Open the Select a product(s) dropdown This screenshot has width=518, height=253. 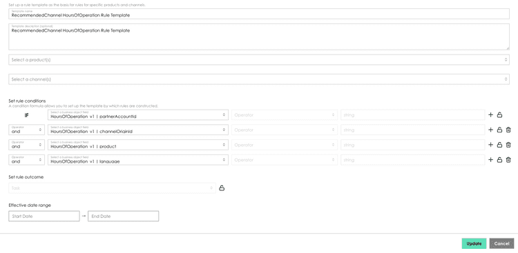pos(259,60)
